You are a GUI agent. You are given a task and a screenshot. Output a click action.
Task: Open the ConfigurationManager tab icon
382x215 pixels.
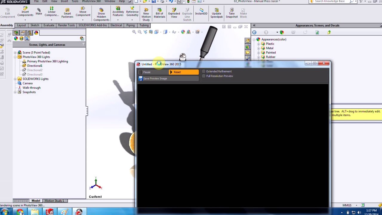pos(30,33)
